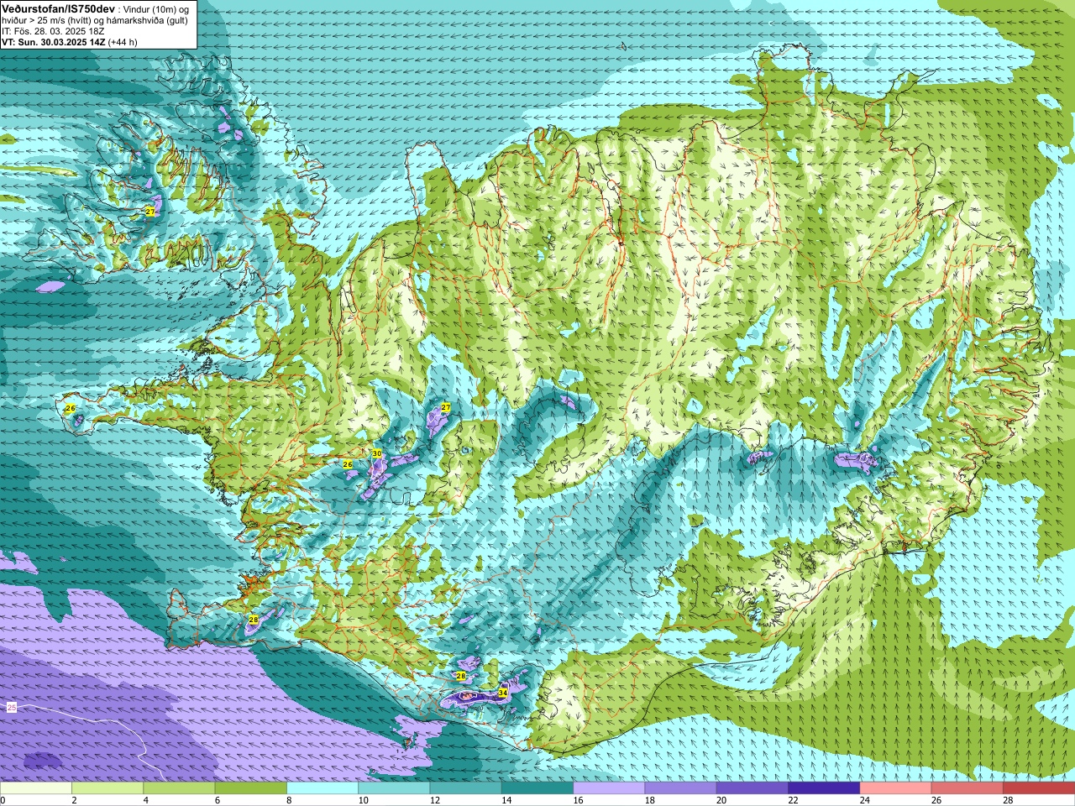Image resolution: width=1075 pixels, height=806 pixels.
Task: Click the salmon 26–28 m/s legend swatch
Action: 967,788
